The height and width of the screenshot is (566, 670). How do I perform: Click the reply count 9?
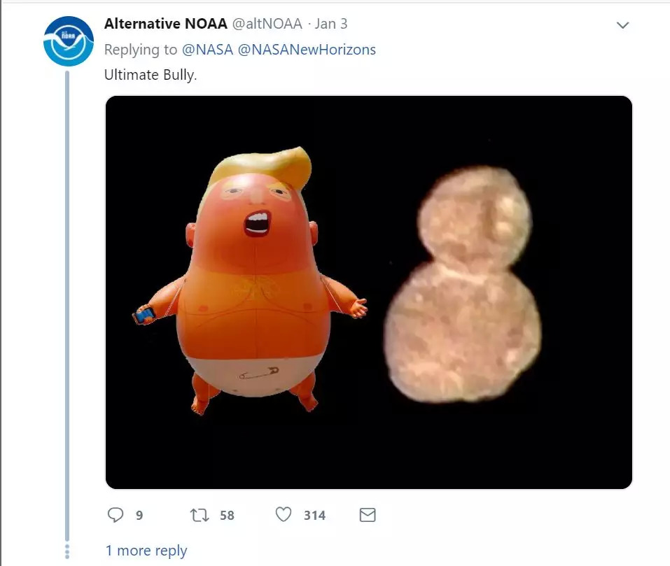click(139, 516)
